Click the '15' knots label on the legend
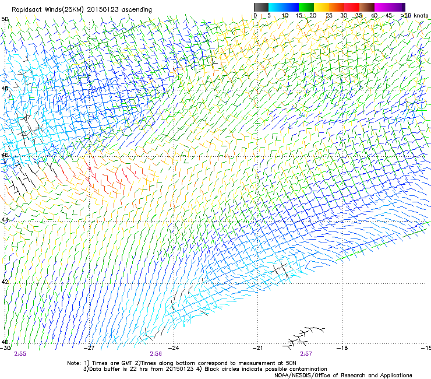The width and height of the screenshot is (431, 379). 299,16
